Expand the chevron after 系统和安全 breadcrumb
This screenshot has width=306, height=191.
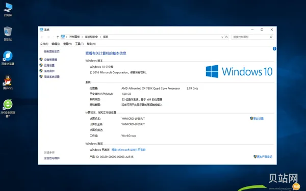tap(100, 37)
